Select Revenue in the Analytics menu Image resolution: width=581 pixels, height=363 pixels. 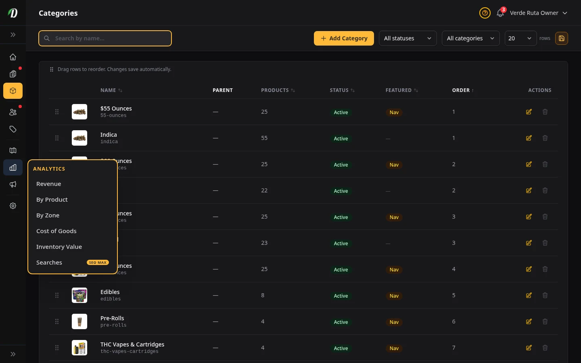pyautogui.click(x=48, y=184)
